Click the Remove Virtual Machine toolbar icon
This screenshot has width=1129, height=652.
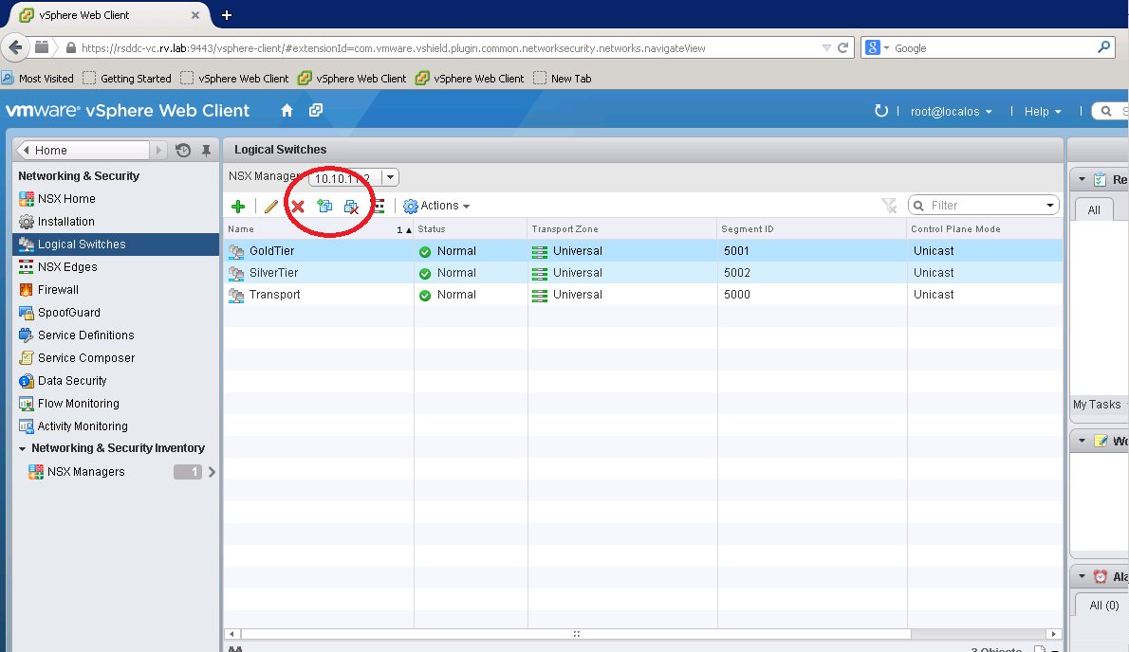351,206
